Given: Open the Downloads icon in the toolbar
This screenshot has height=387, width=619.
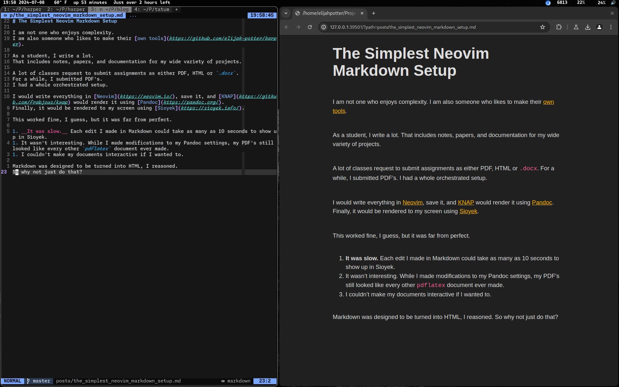Looking at the screenshot, I should tap(587, 27).
